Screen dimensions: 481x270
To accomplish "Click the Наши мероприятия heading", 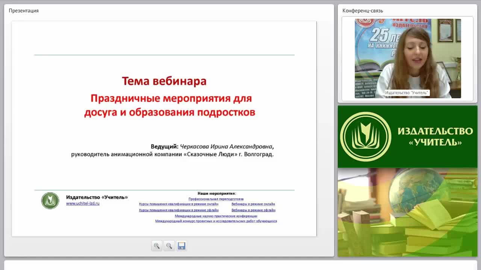I will click(217, 193).
